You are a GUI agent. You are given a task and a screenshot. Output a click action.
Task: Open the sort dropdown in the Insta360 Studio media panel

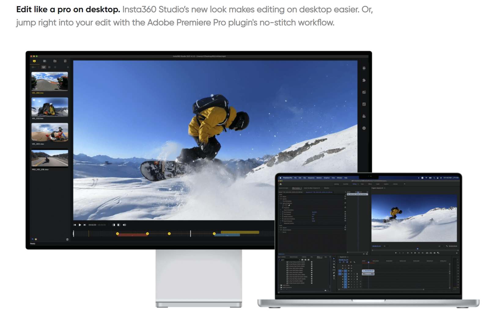click(34, 67)
